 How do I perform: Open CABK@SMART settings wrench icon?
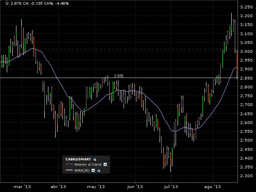(94, 159)
